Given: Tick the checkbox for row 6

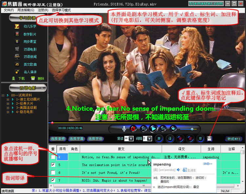Looking at the screenshot, I should point(53,173).
